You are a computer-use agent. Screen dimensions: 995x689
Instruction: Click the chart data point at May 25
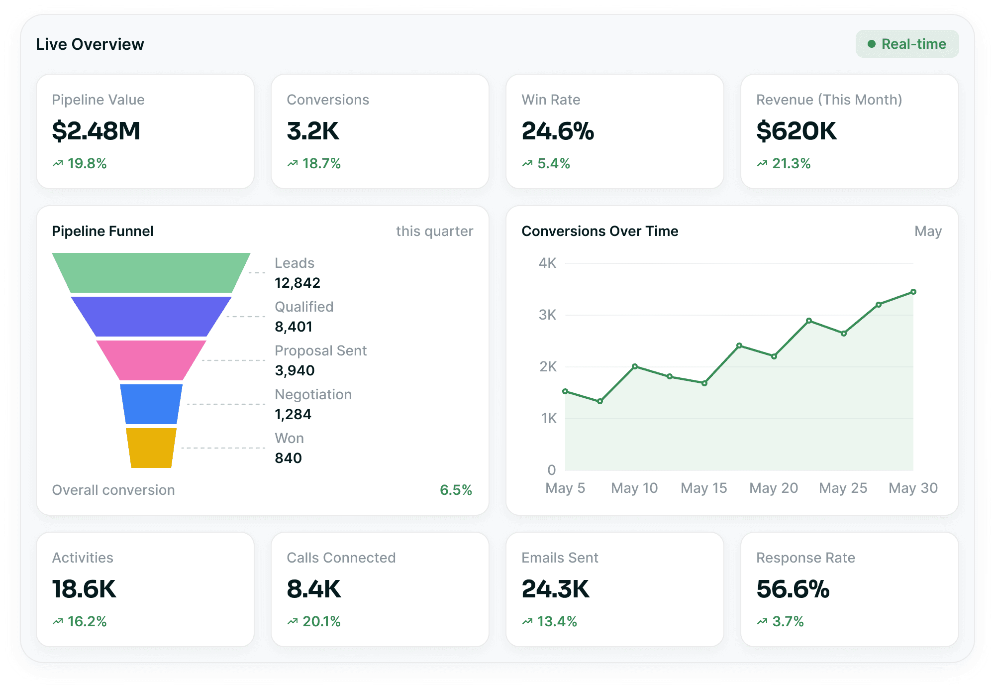tap(844, 334)
